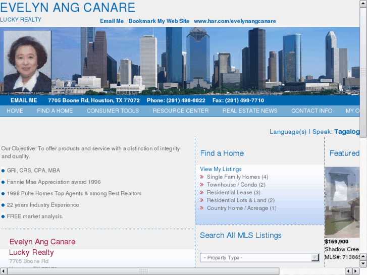
Task: Click the red Evelyn Ang Canare contact heading
Action: pyautogui.click(x=42, y=242)
